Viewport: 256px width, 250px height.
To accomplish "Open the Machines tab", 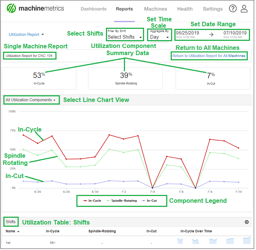I will coord(156,9).
